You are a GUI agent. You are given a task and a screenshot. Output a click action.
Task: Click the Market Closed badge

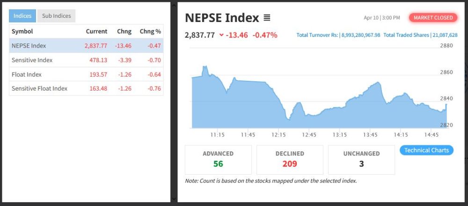coord(433,18)
